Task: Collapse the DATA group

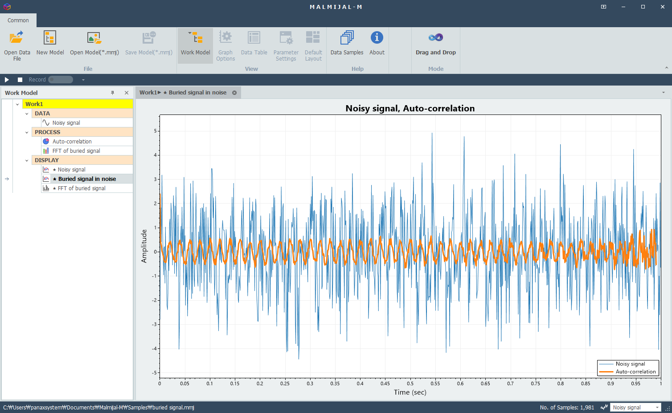Action: 27,114
